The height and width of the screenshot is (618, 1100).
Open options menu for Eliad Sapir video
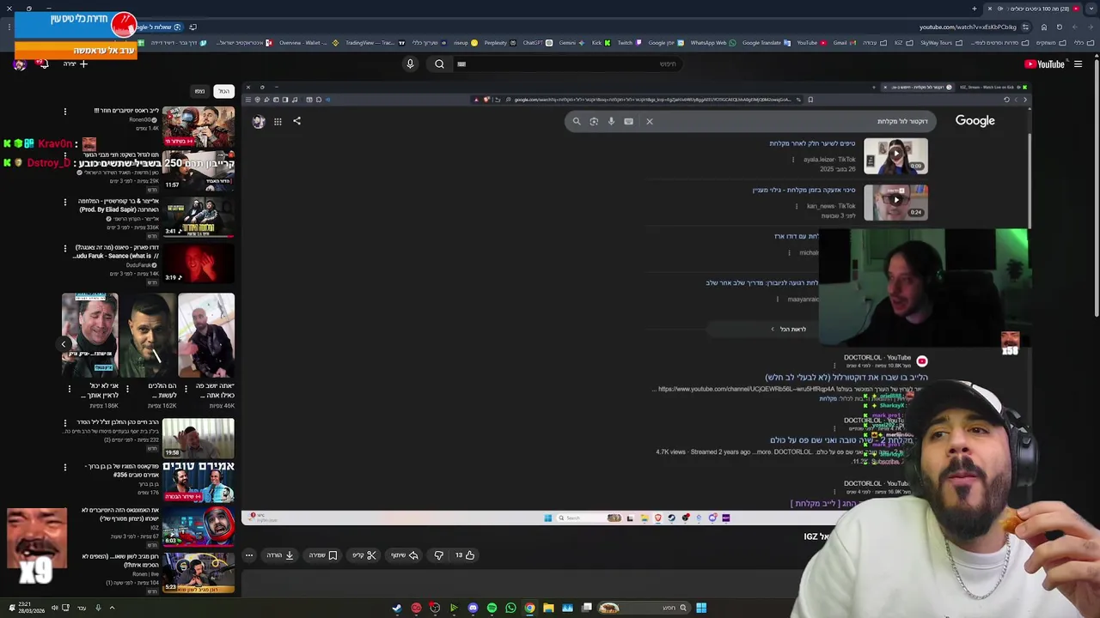(x=64, y=203)
